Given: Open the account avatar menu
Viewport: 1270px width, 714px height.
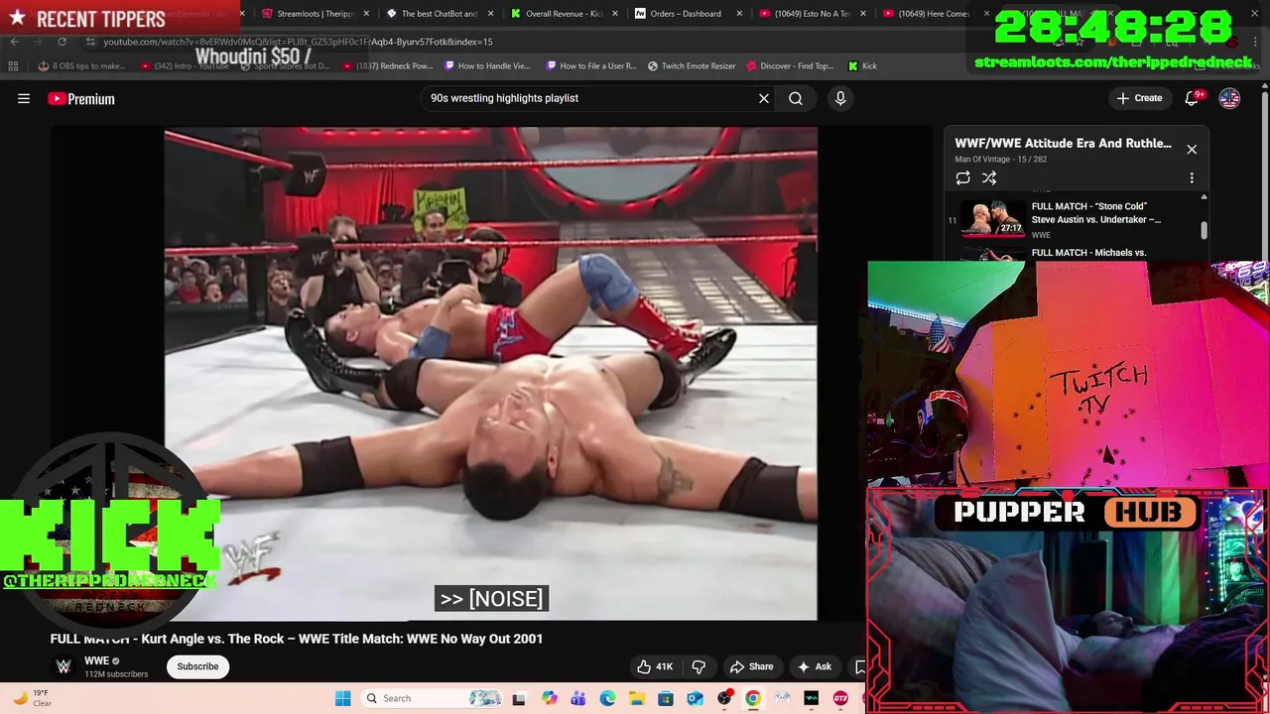Looking at the screenshot, I should (x=1229, y=98).
